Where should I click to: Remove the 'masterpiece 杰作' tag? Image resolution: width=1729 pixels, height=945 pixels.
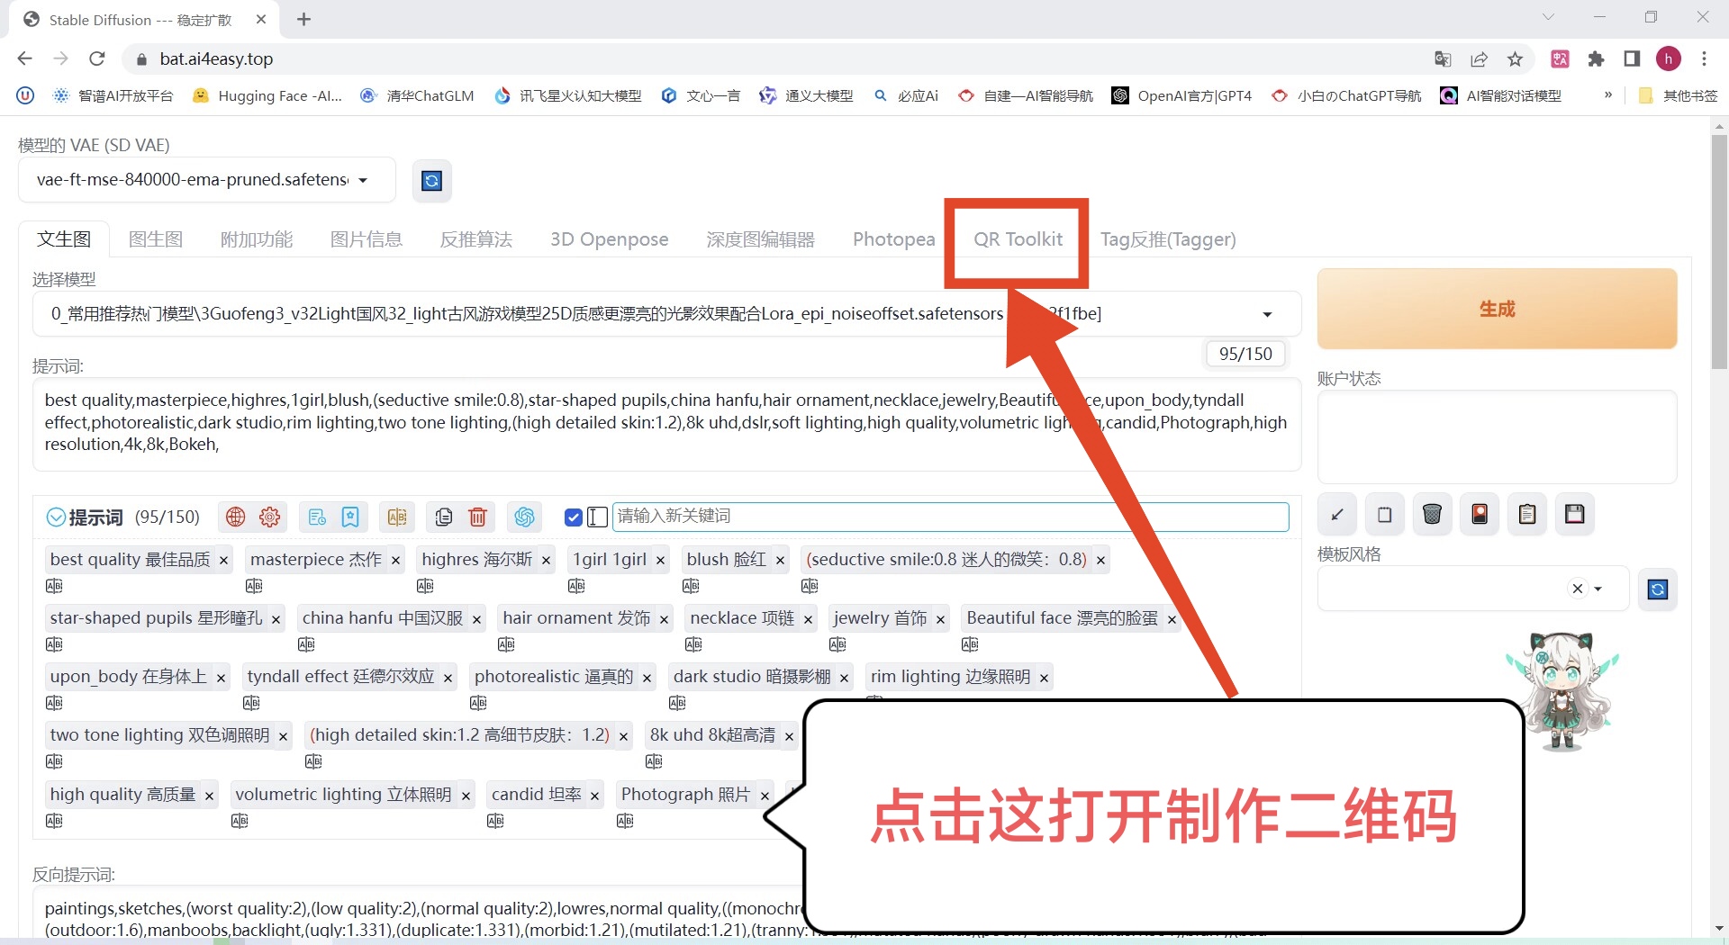(x=396, y=560)
